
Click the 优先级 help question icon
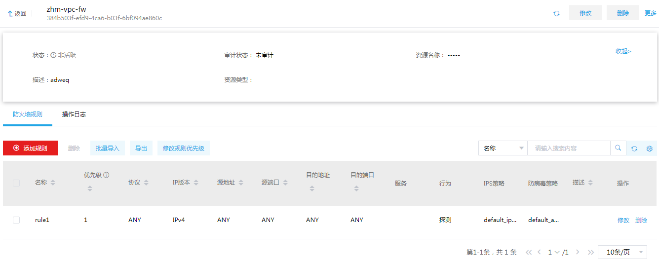coord(106,175)
